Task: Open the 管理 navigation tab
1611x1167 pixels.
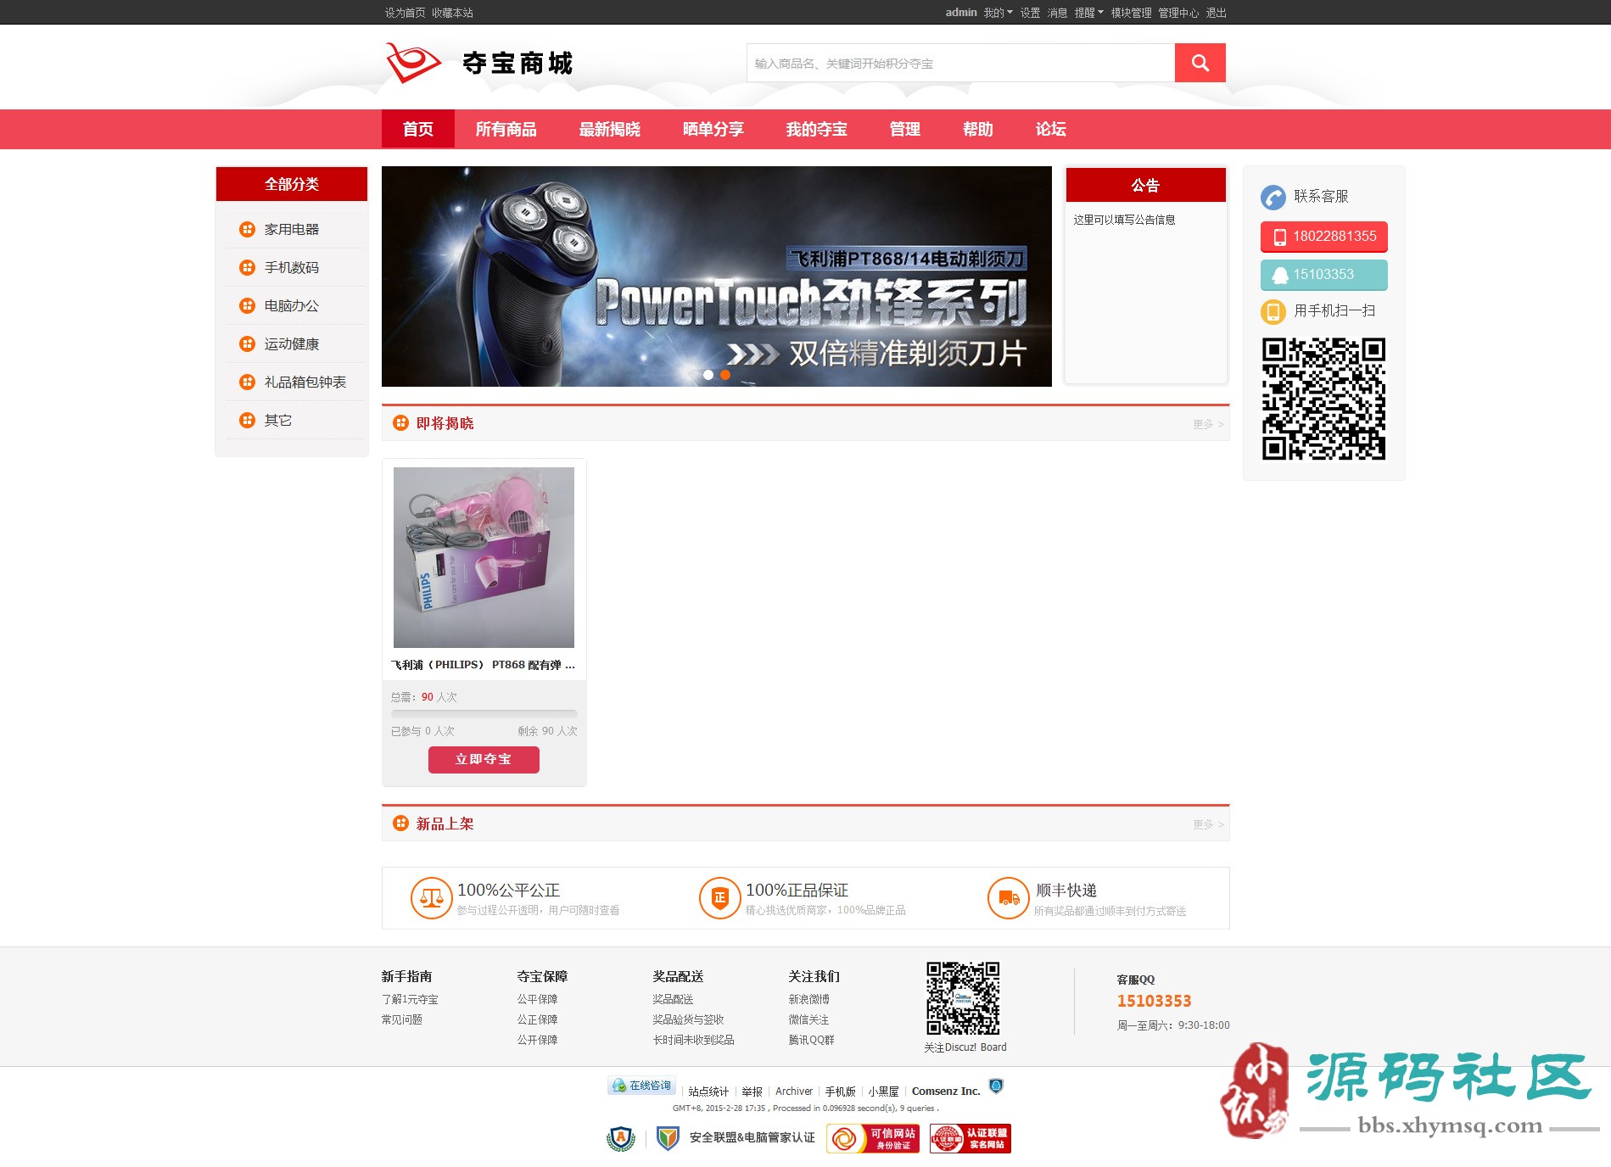Action: click(x=904, y=129)
